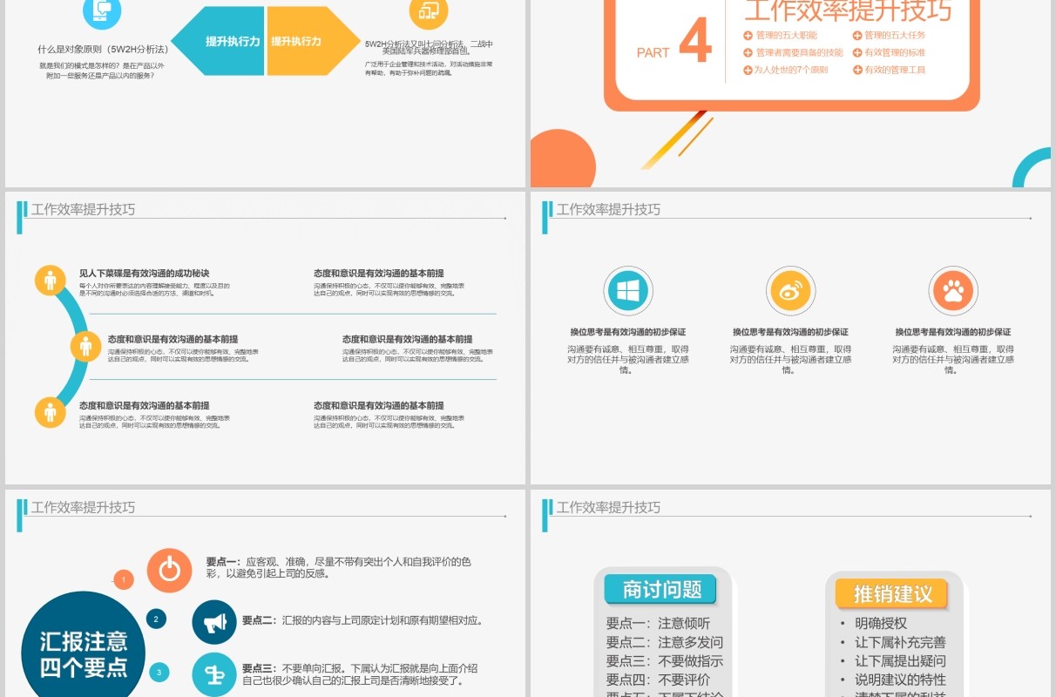Viewport: 1056px width, 697px height.
Task: Click the blue chat bubble icon above 什么是对象原则
Action: 102,11
